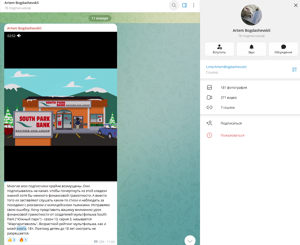Image resolution: width=300 pixels, height=245 pixels.
Task: Click the photo icon beside 181 фотография
Action: coord(209,87)
